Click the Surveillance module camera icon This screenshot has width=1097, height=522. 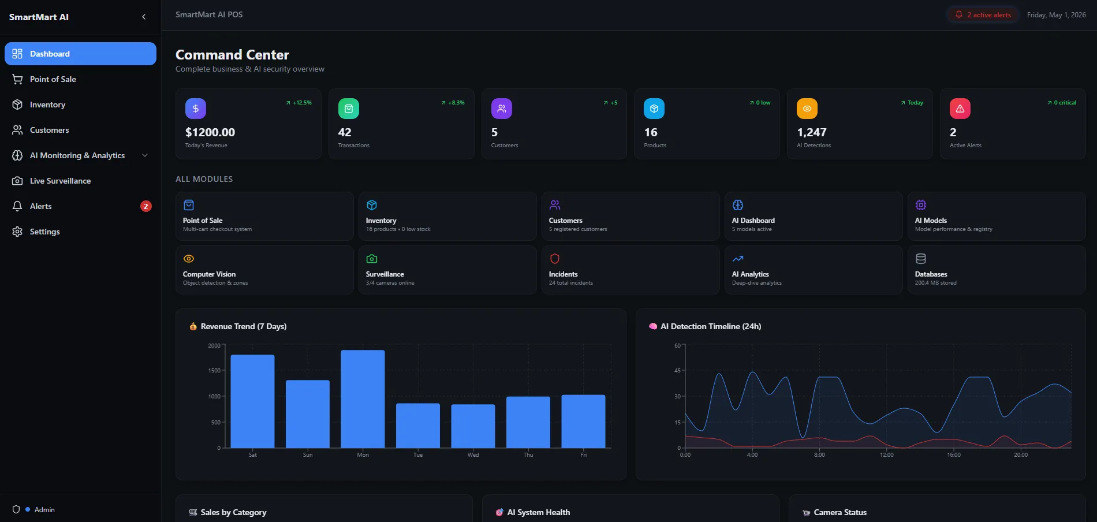pos(372,259)
